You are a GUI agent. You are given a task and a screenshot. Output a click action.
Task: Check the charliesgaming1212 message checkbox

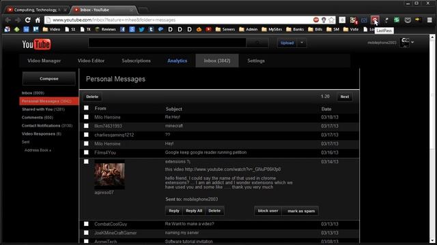(x=86, y=135)
